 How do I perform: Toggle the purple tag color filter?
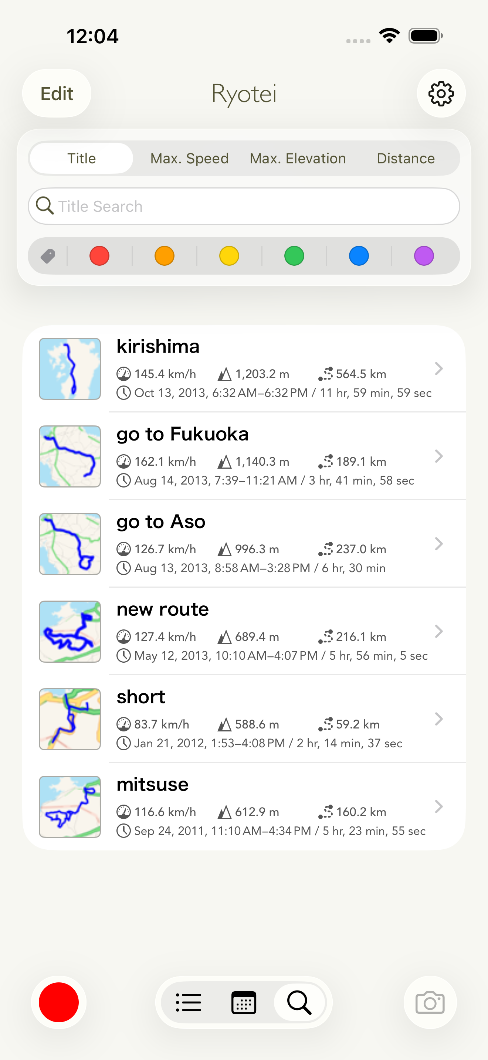click(x=424, y=256)
